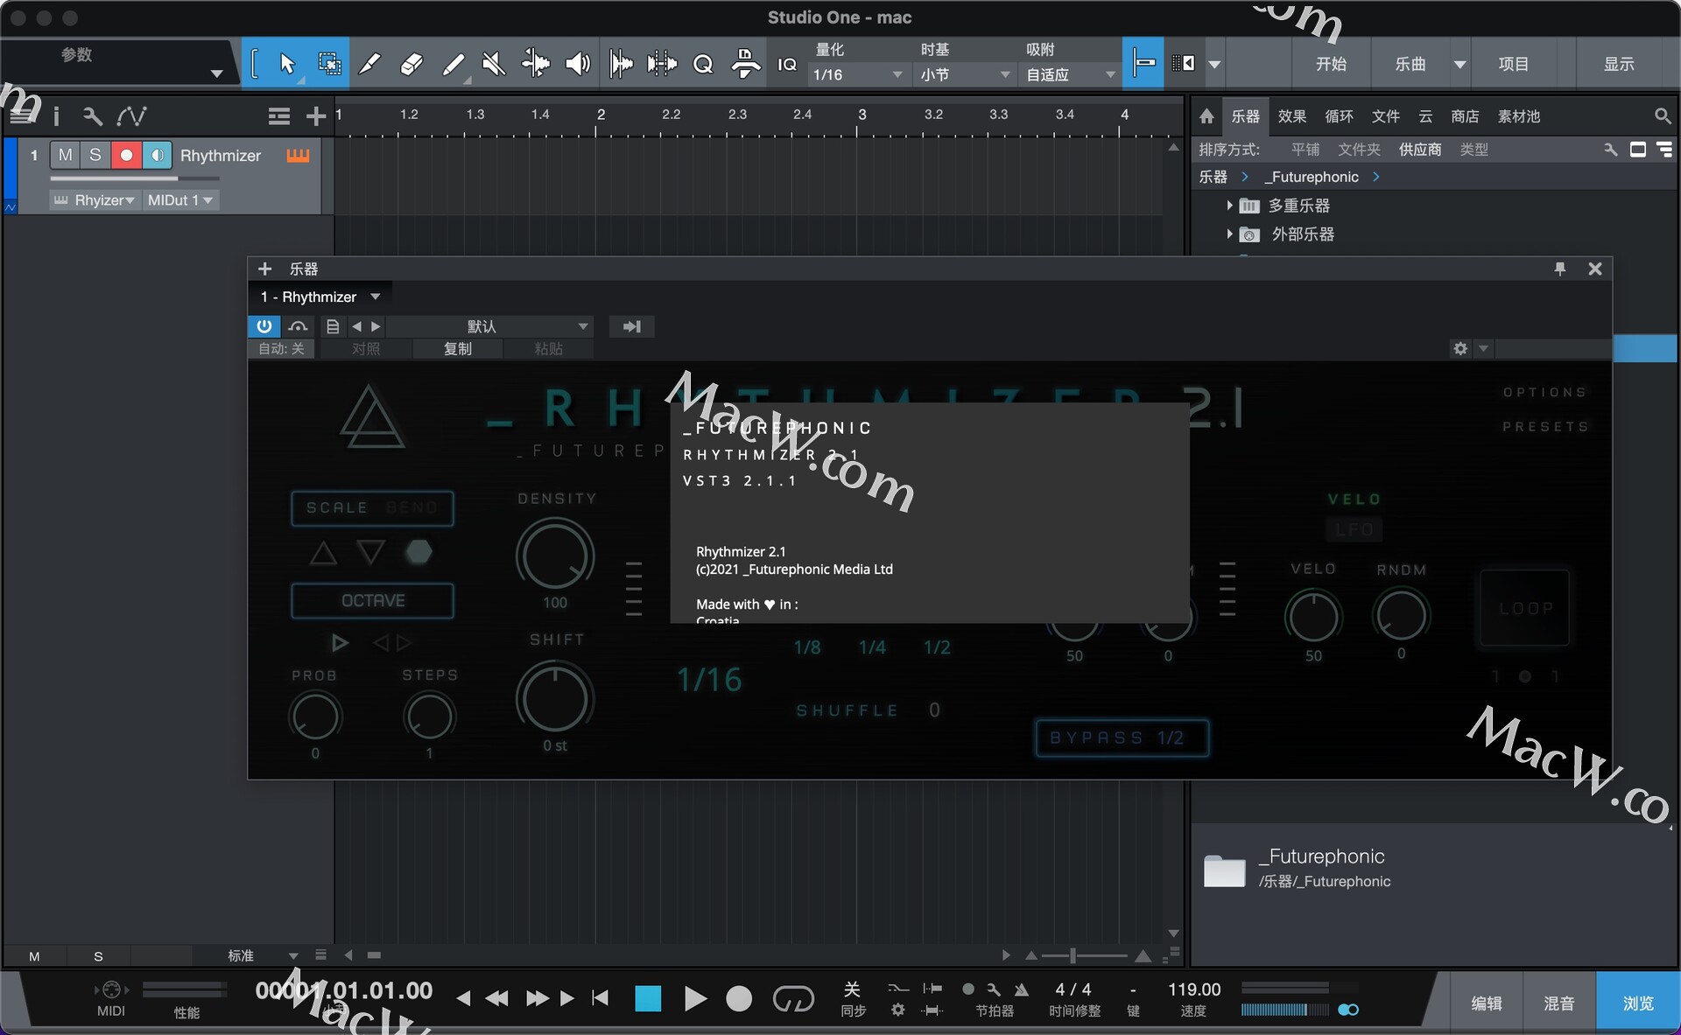The image size is (1681, 1035).
Task: Open the 编辑 editor view
Action: pos(1486,1003)
